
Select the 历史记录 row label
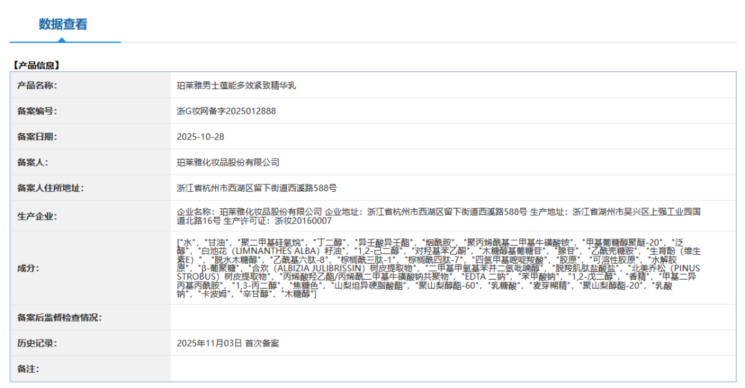[37, 343]
